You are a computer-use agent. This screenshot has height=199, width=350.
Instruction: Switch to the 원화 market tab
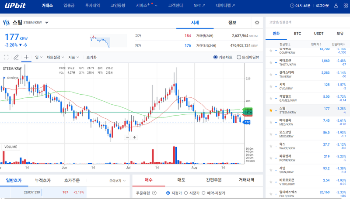pyautogui.click(x=276, y=34)
